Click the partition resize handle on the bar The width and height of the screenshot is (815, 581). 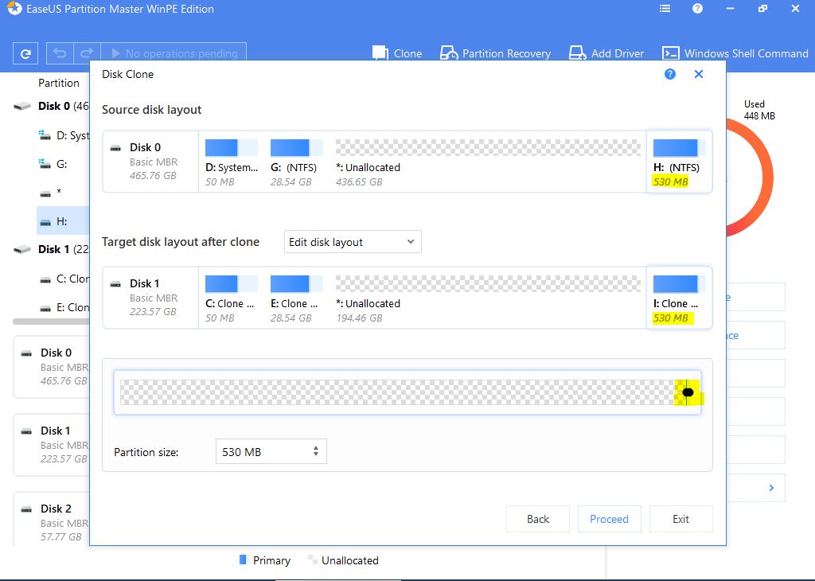click(x=688, y=392)
